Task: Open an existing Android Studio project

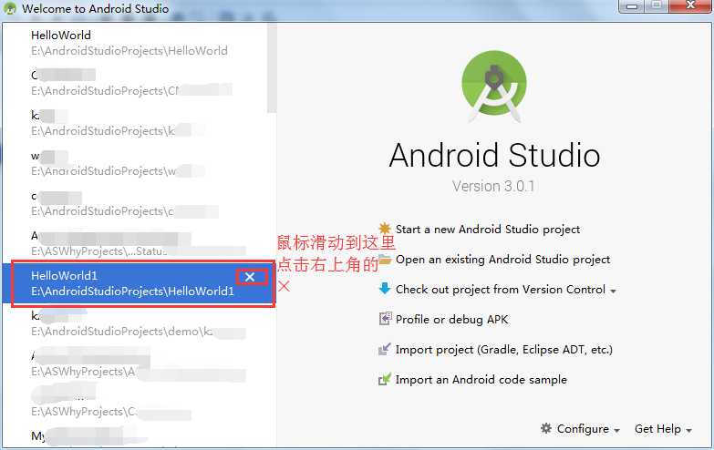Action: click(502, 260)
